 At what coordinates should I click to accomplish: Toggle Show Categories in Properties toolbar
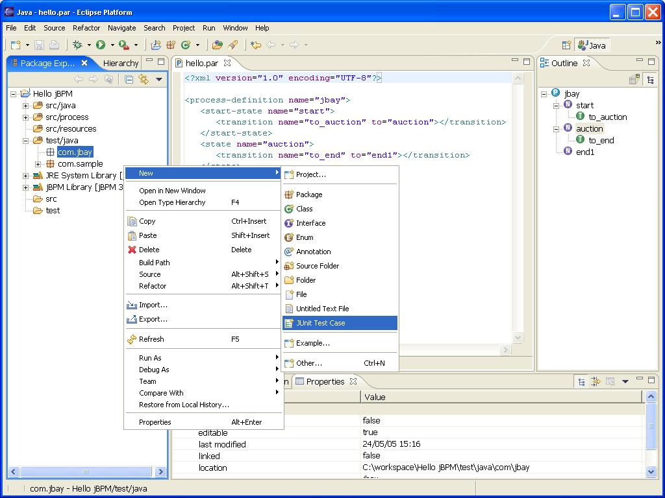(x=581, y=382)
